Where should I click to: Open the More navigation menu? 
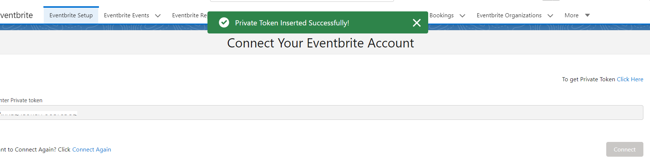[x=572, y=15]
